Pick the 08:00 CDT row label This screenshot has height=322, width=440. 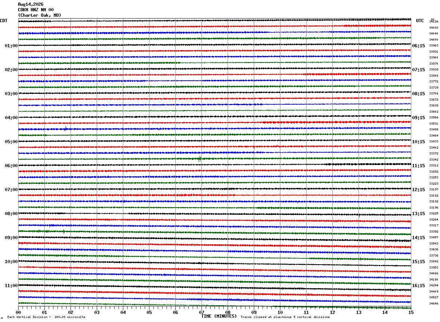11,214
